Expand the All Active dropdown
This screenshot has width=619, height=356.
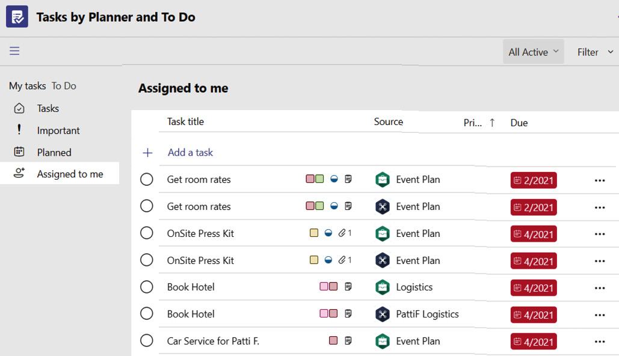tap(534, 52)
